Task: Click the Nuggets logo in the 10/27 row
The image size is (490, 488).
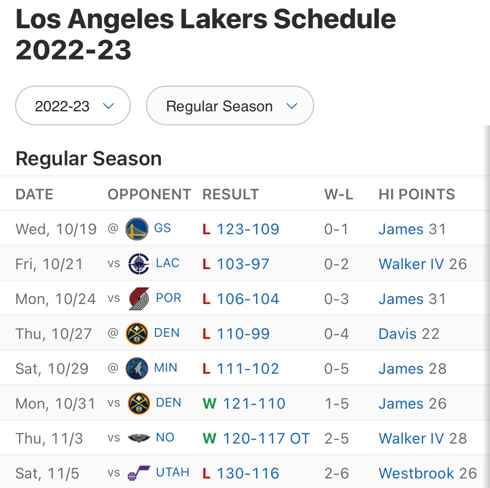Action: pyautogui.click(x=137, y=334)
